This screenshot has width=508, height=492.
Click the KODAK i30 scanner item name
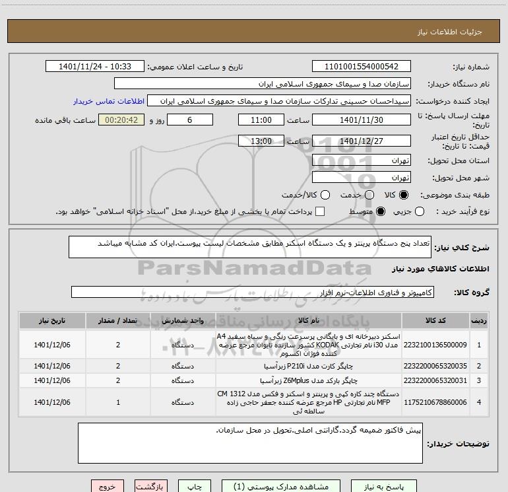(x=309, y=345)
